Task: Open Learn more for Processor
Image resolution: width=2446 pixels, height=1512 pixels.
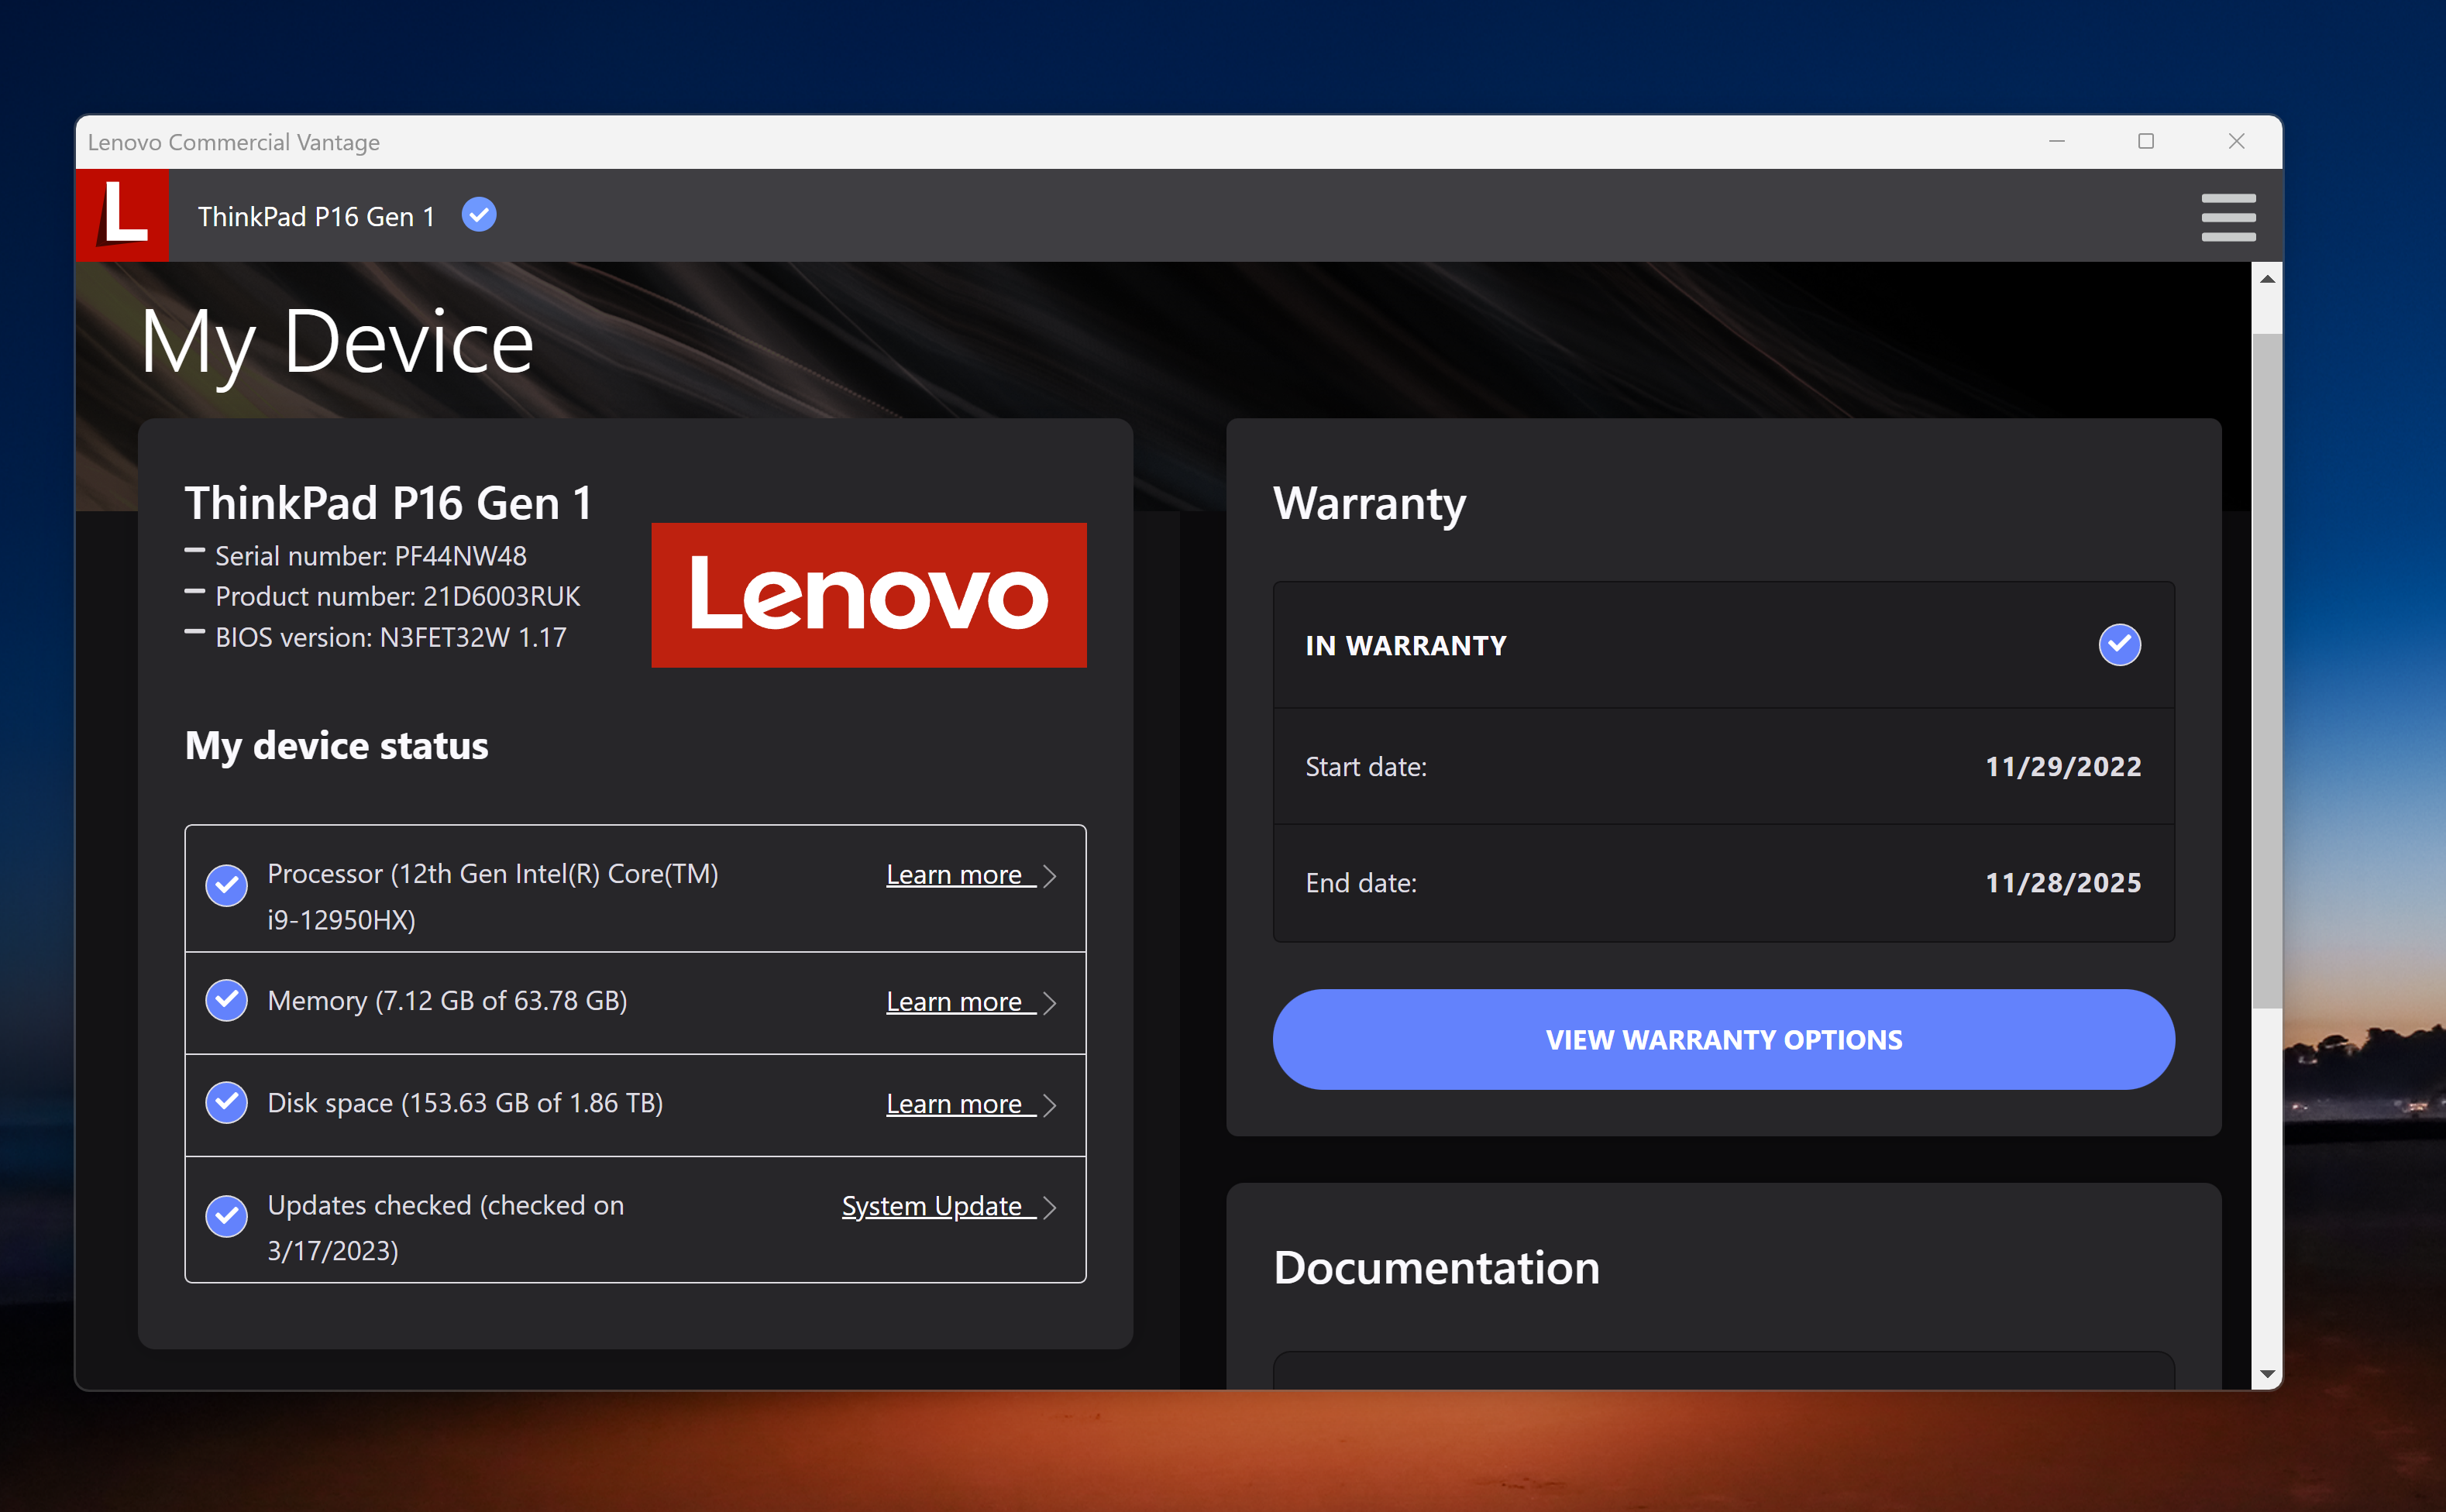Action: pos(954,875)
